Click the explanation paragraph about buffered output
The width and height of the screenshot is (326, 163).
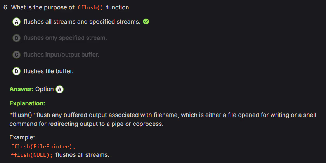[x=163, y=119]
